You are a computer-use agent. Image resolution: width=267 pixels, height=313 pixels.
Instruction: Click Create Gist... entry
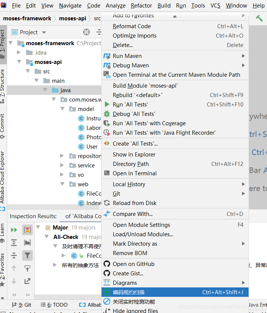[x=175, y=273]
